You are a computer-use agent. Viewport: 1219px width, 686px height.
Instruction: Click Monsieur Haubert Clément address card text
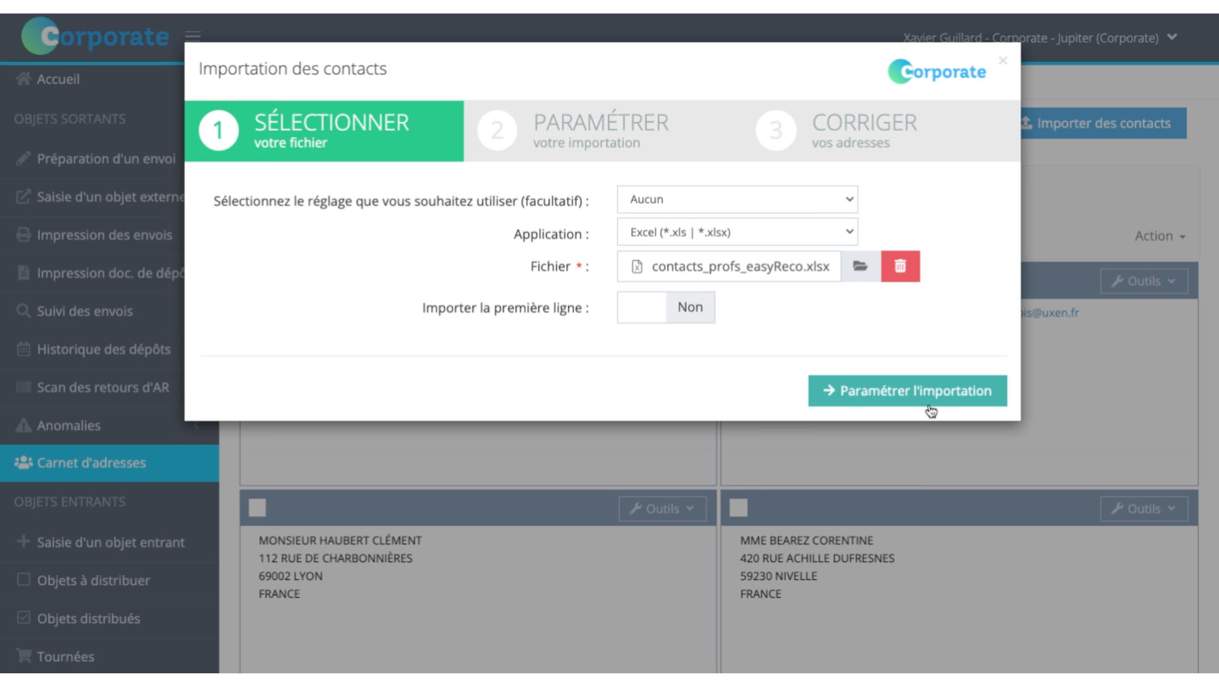coord(340,567)
